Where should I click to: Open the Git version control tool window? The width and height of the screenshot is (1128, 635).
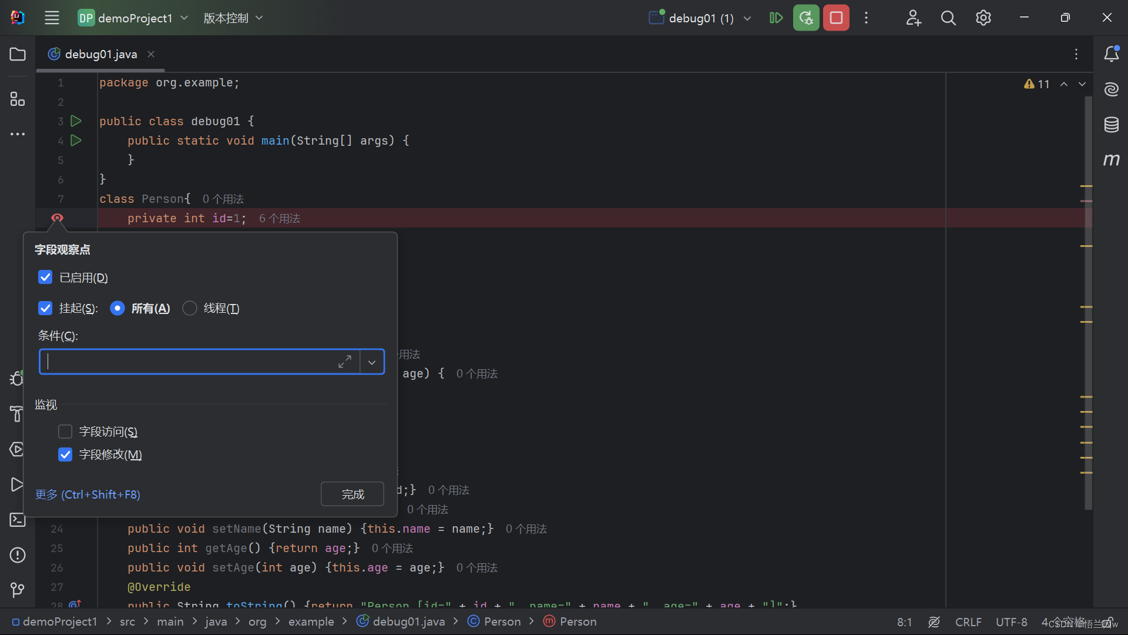(x=18, y=589)
